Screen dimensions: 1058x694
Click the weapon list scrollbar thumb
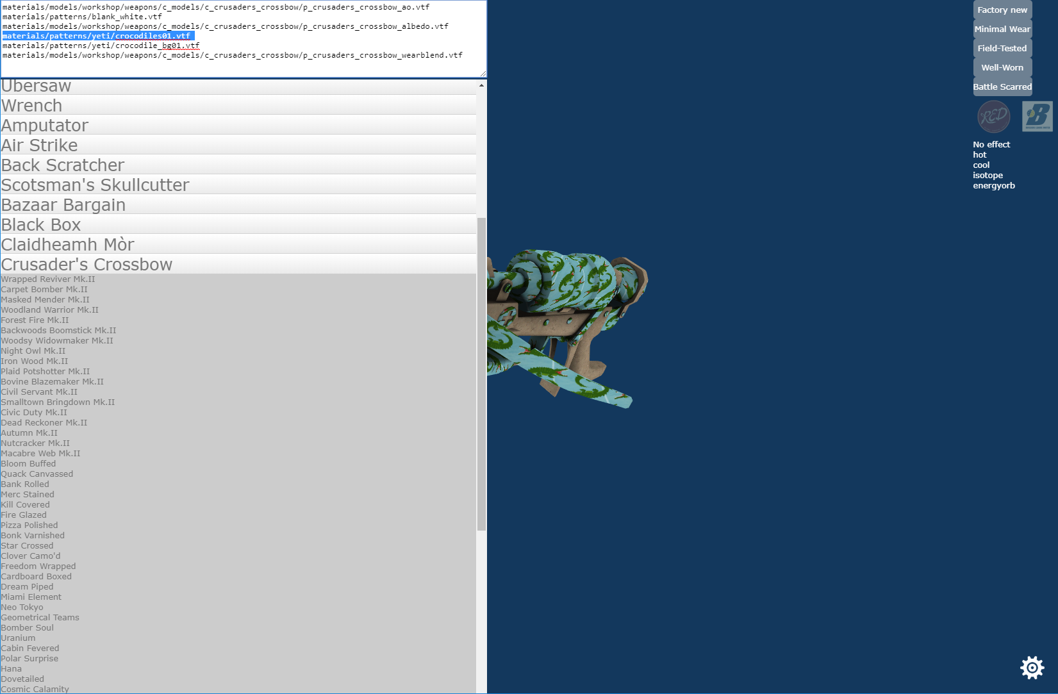(481, 374)
